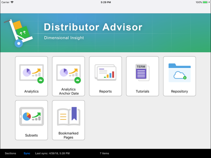Open the Repository cloud folder icon
This screenshot has width=211, height=158.
[180, 73]
